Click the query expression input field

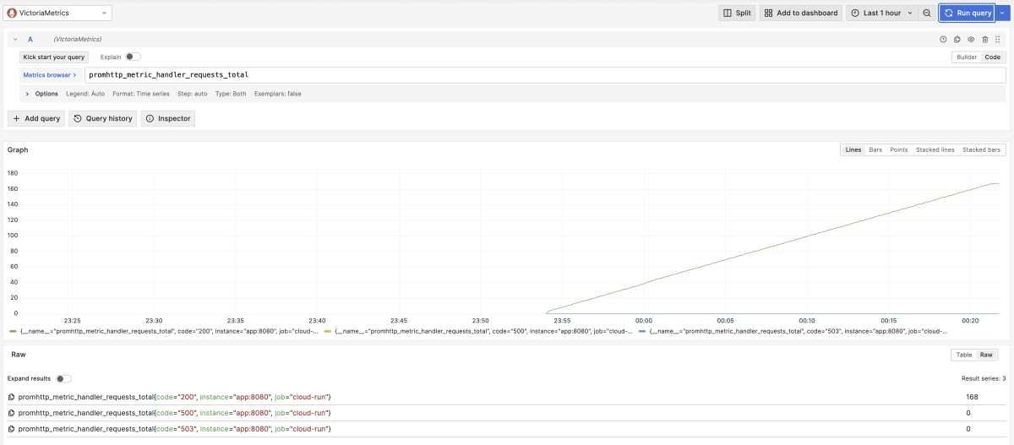(545, 75)
